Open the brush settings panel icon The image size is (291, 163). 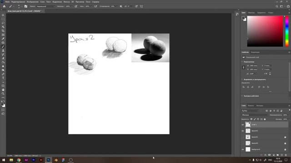pos(26,6)
